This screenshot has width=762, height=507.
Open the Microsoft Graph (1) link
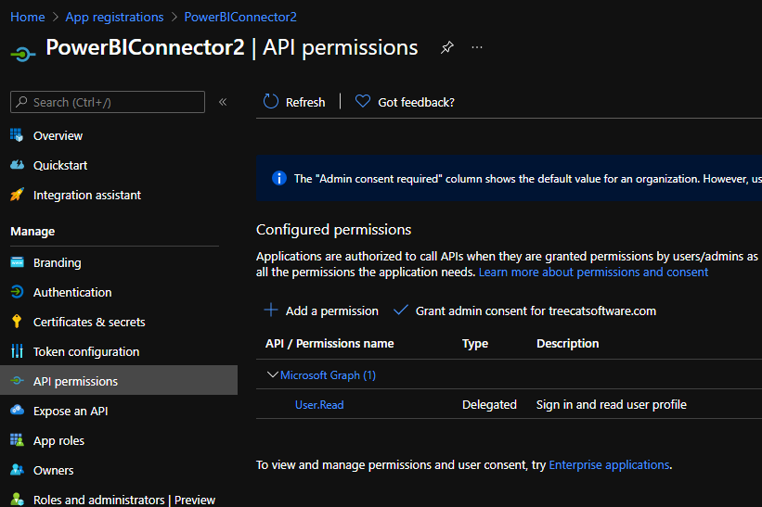pyautogui.click(x=328, y=375)
